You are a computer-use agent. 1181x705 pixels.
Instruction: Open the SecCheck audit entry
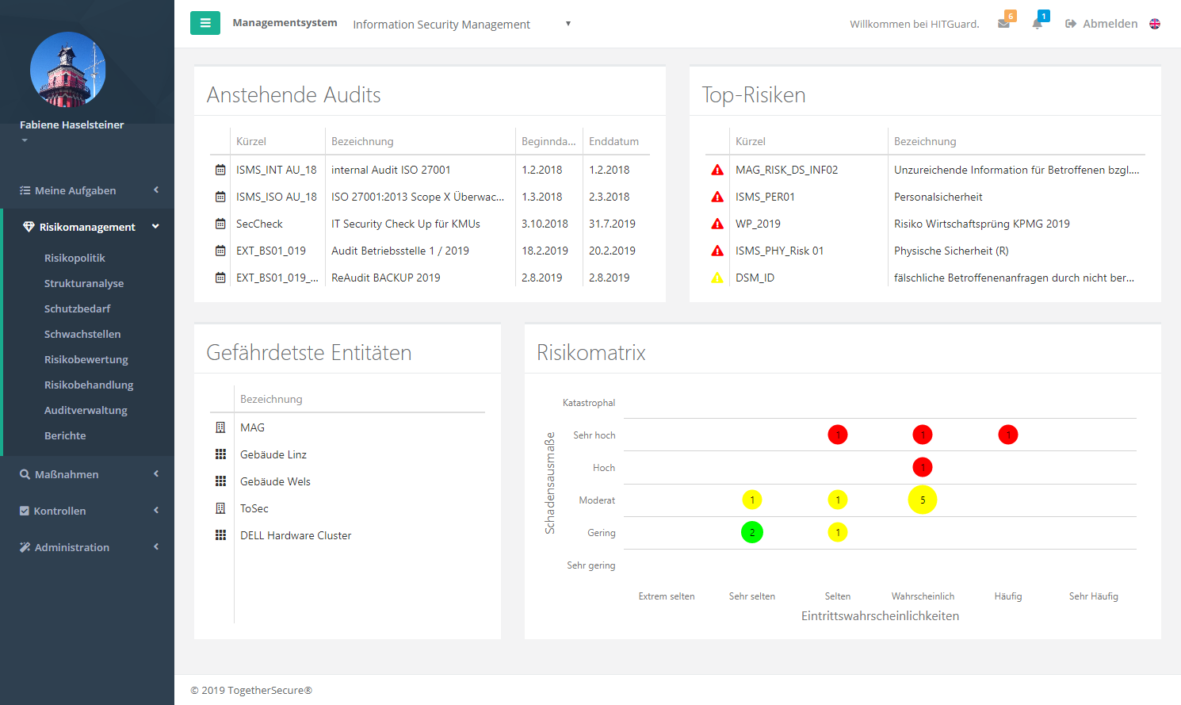tap(259, 224)
